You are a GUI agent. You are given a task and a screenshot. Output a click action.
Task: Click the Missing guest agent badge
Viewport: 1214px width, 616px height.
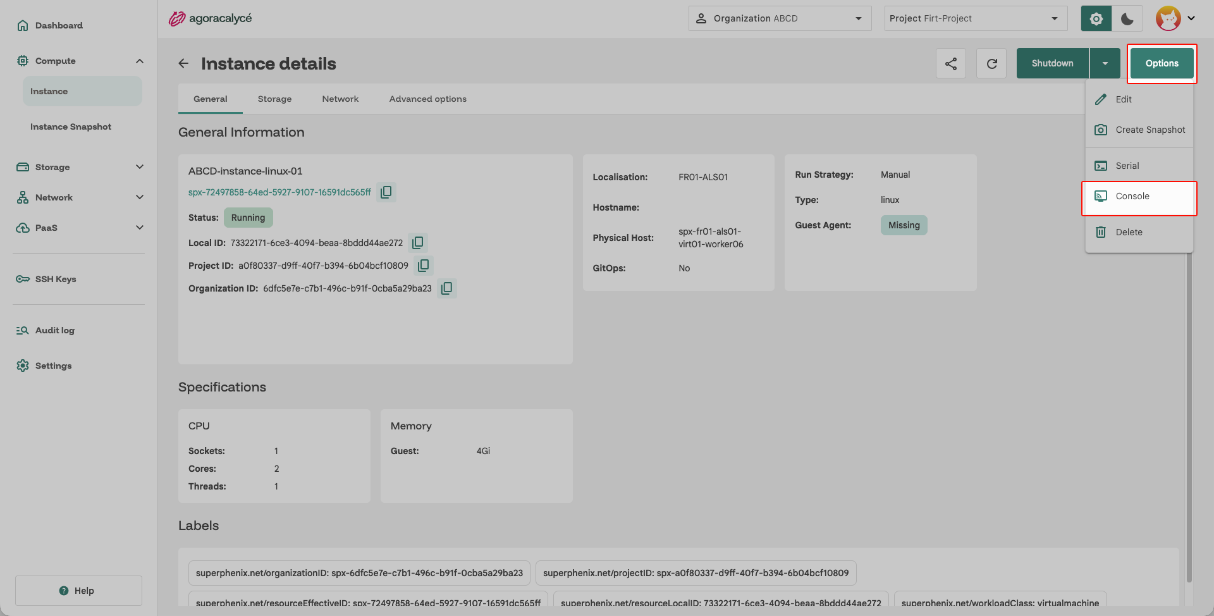click(904, 225)
